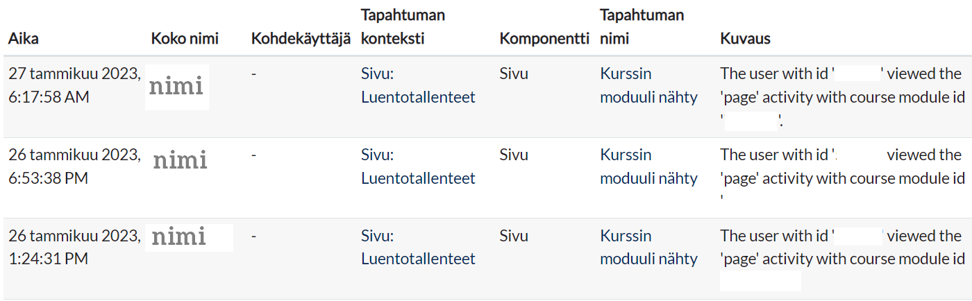Open the user name in the 6:17:58 AM row
The height and width of the screenshot is (301, 972).
coord(176,87)
